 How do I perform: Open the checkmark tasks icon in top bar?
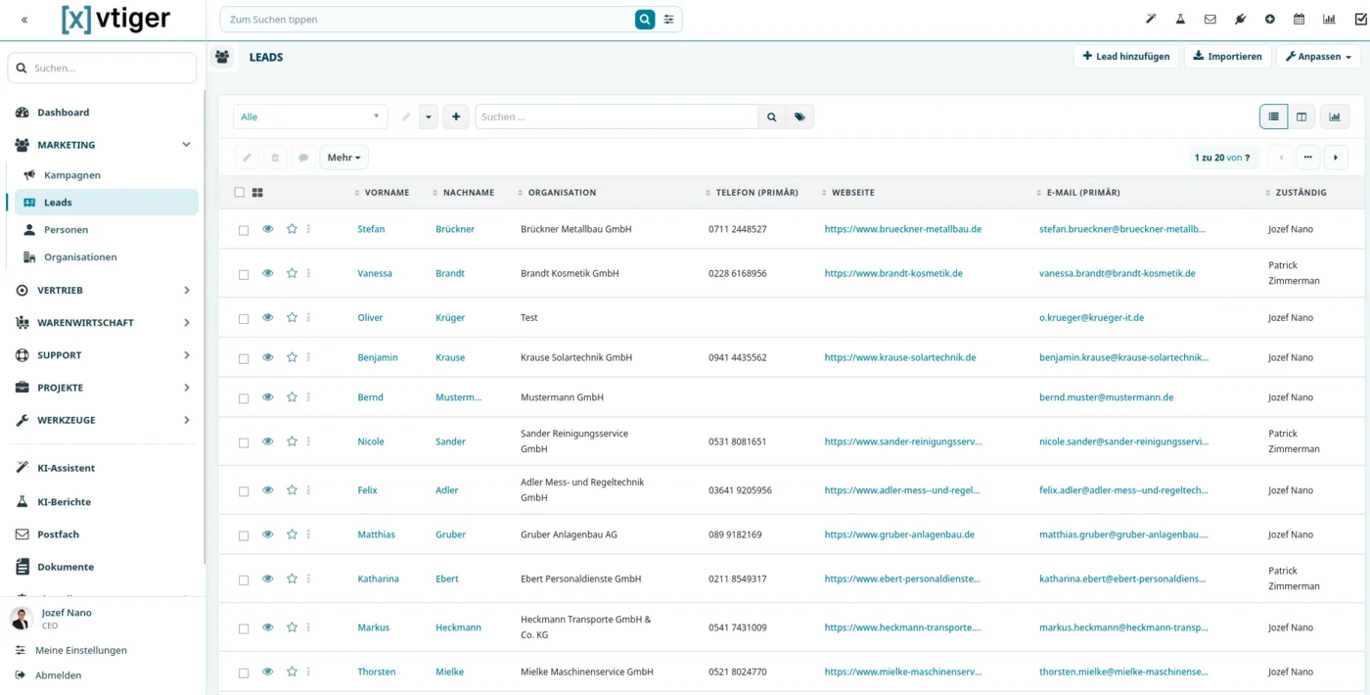tap(1360, 19)
